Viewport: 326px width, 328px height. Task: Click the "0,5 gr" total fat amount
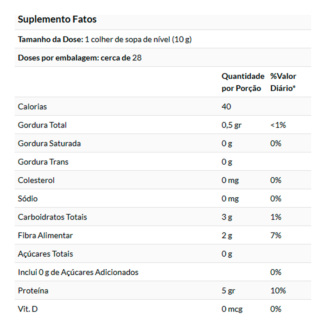[231, 125]
